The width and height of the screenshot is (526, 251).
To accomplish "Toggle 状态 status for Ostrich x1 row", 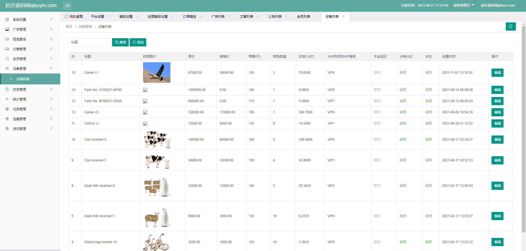I will click(x=428, y=123).
